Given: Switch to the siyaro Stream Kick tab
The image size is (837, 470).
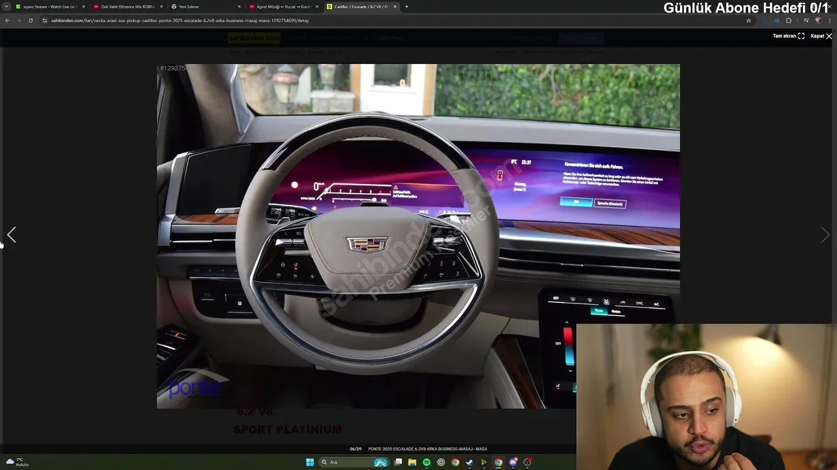Looking at the screenshot, I should (x=50, y=7).
